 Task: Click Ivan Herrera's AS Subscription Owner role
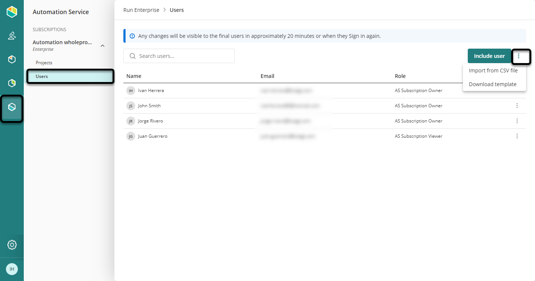[x=419, y=91]
